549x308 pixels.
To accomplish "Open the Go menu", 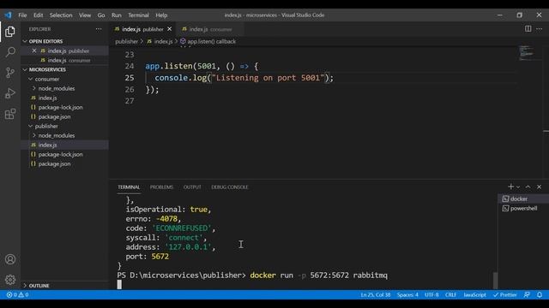I will [x=101, y=15].
